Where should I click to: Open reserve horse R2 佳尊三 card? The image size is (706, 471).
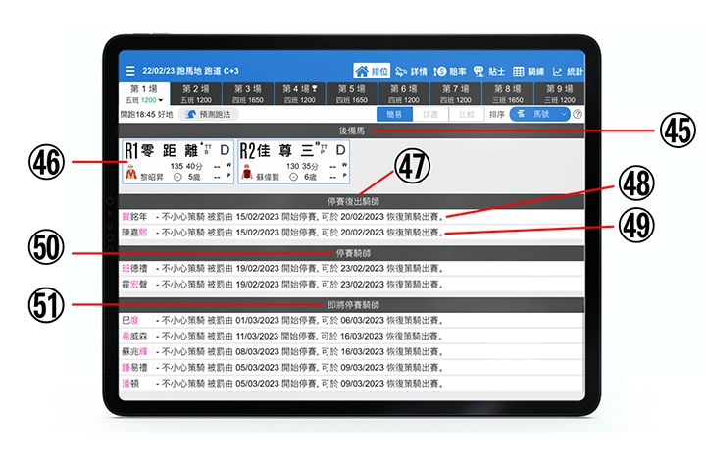[x=292, y=162]
